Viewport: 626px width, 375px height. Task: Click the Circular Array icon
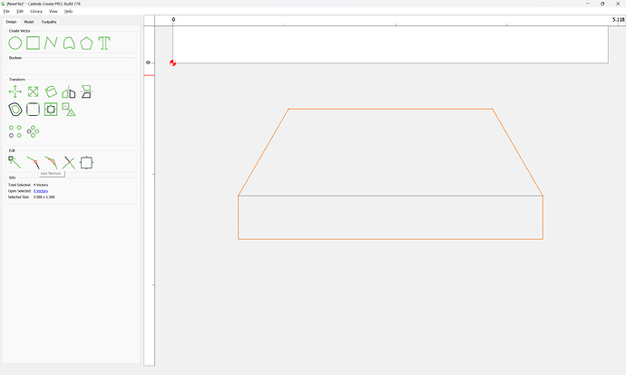pyautogui.click(x=34, y=131)
